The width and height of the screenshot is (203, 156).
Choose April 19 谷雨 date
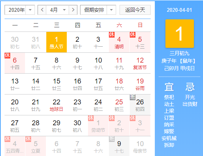(x=140, y=84)
